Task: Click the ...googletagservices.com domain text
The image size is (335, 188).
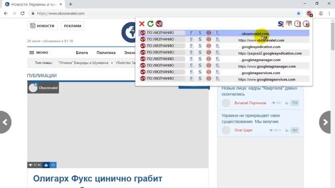Action: tap(260, 73)
